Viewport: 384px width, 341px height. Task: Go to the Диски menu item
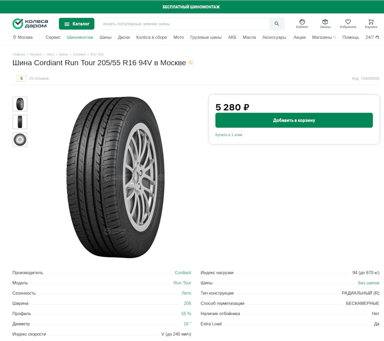pos(124,37)
